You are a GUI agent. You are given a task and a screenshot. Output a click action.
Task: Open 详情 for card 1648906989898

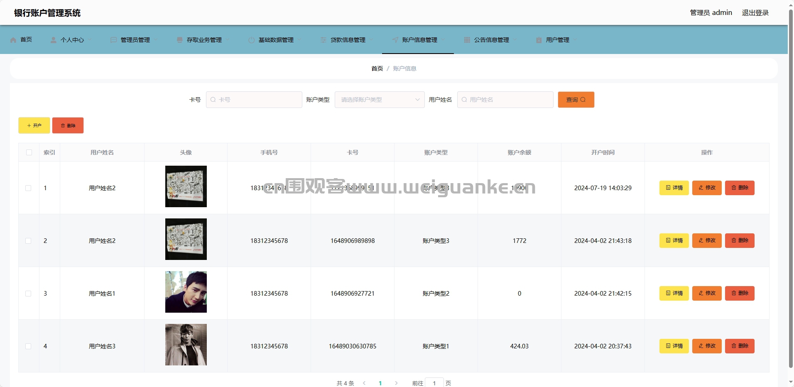click(674, 241)
